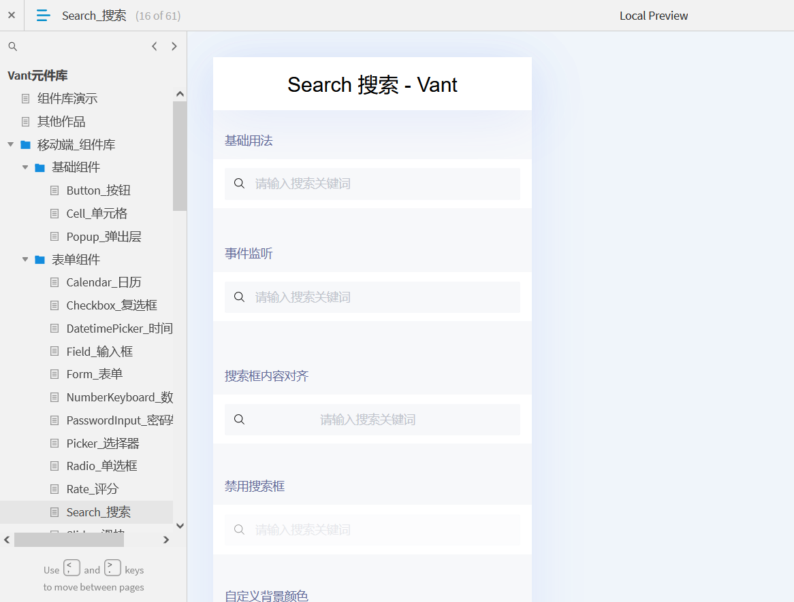Click the Local Preview label

pyautogui.click(x=654, y=16)
